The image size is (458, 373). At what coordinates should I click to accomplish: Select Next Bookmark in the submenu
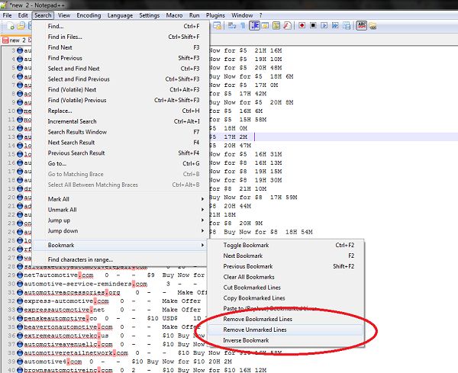coord(286,256)
